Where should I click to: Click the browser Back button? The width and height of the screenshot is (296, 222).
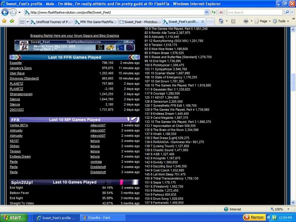tap(5, 12)
